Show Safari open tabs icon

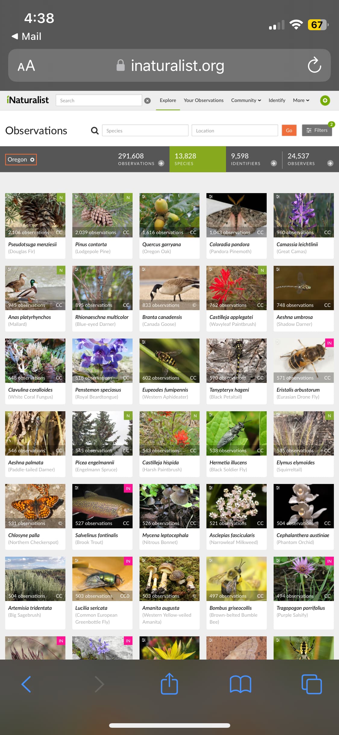coord(312,684)
